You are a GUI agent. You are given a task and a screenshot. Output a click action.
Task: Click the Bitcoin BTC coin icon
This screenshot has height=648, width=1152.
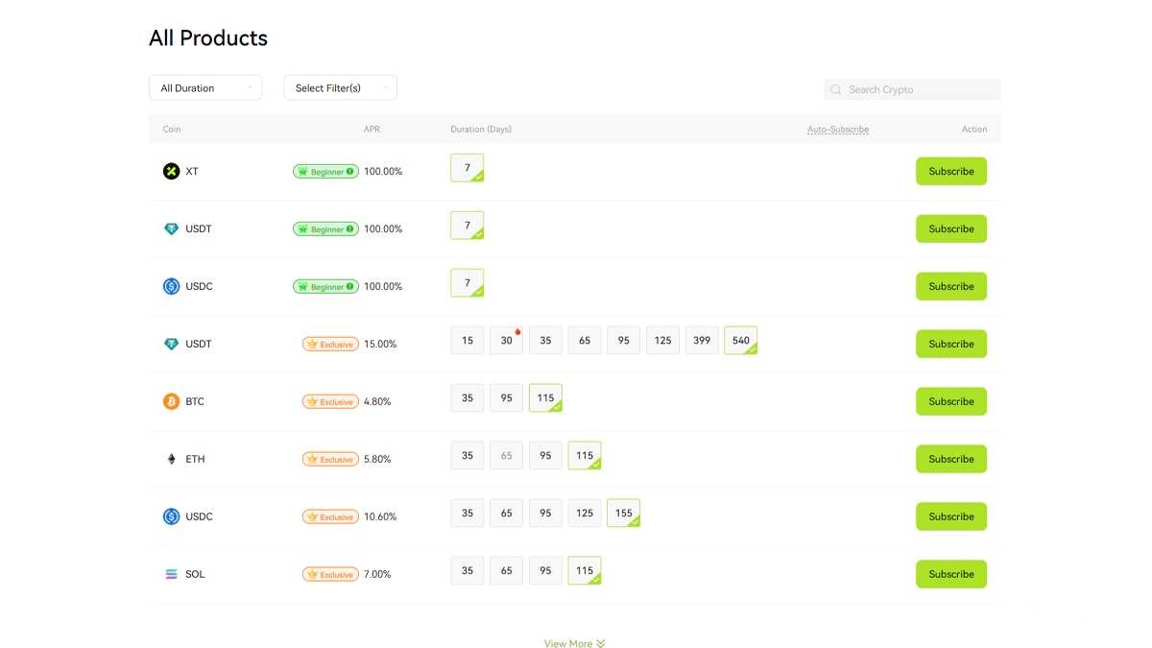[x=171, y=401]
